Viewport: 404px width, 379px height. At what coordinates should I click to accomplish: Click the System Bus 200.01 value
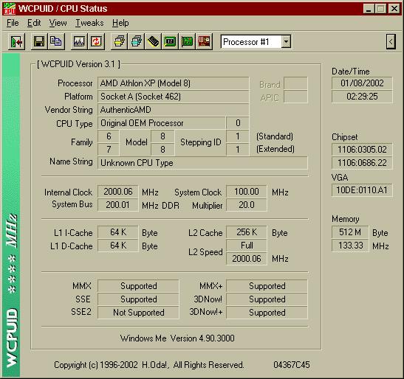click(118, 205)
